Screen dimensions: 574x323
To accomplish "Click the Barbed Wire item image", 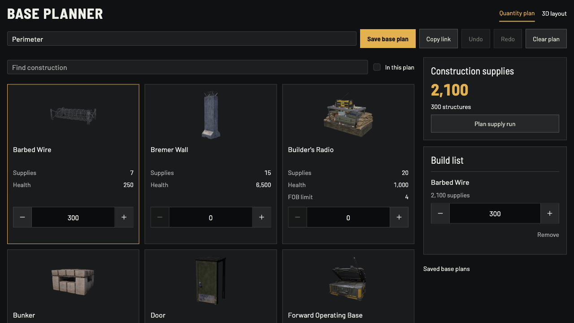I will pyautogui.click(x=73, y=116).
